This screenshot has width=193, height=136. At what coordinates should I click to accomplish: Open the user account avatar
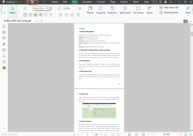click(x=166, y=2)
